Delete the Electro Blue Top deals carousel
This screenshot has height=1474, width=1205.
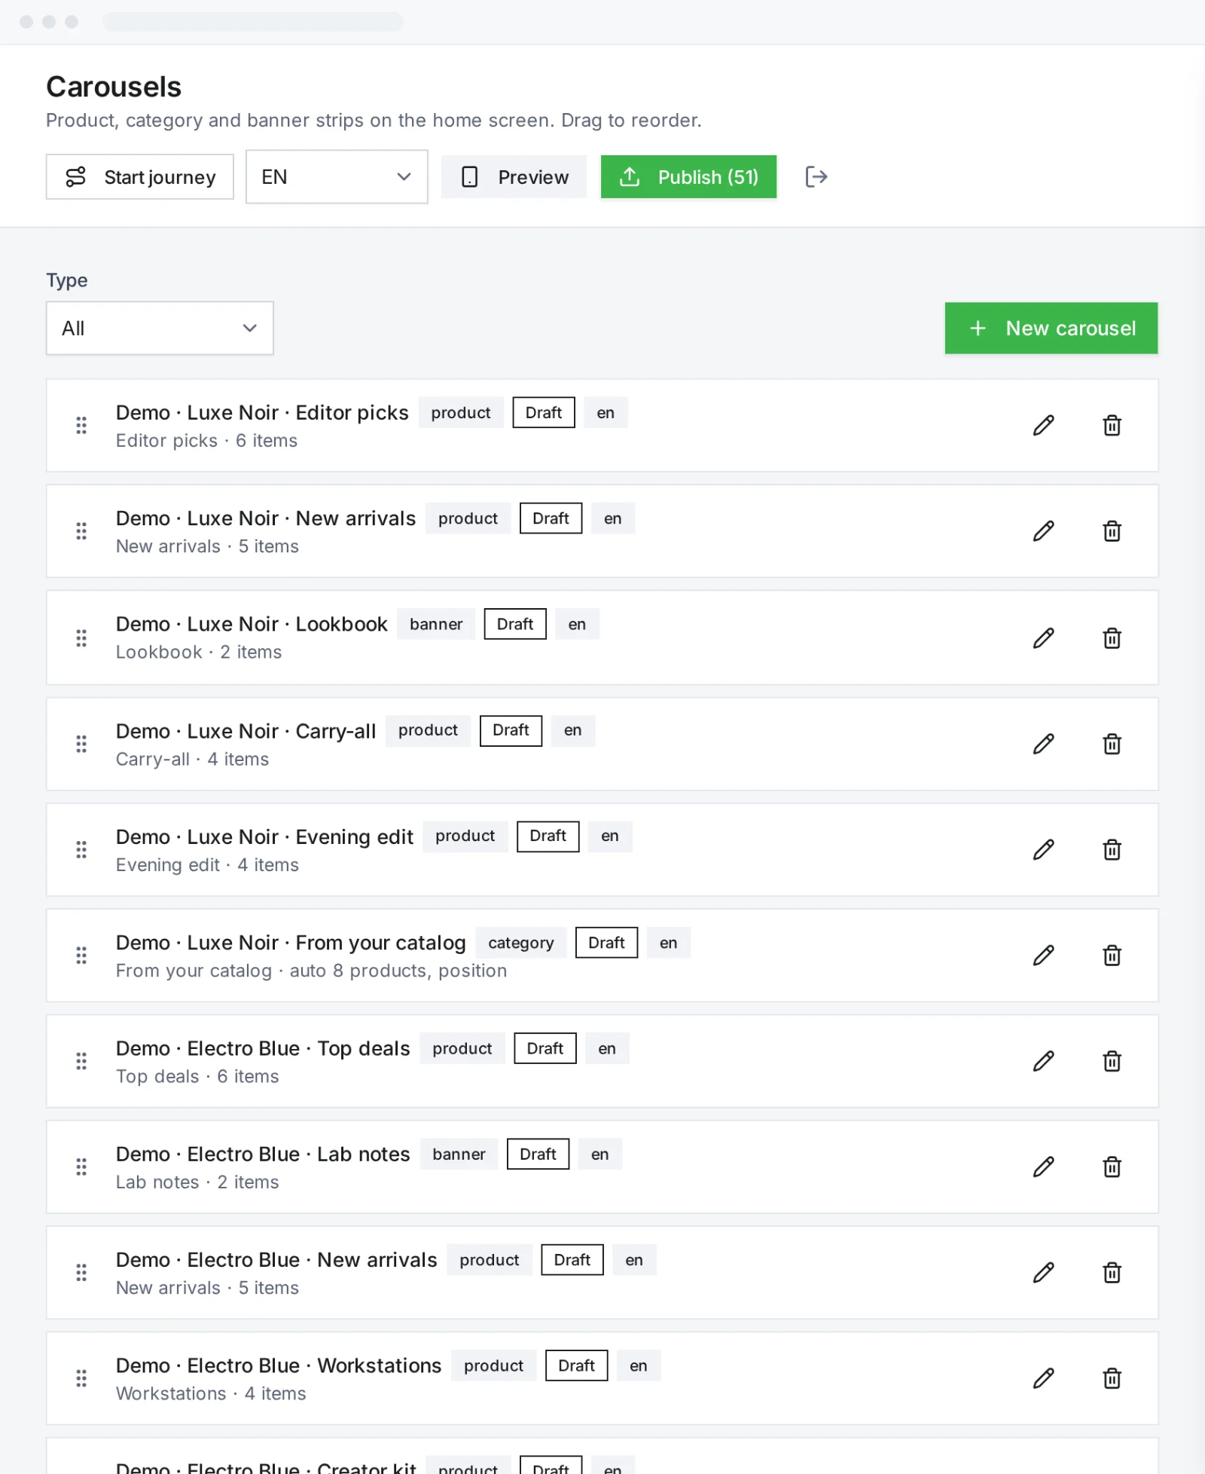pos(1112,1062)
